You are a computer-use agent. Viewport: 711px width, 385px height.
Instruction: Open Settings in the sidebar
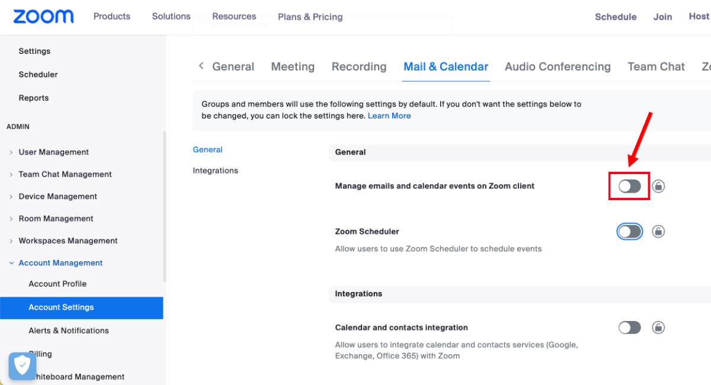point(34,51)
